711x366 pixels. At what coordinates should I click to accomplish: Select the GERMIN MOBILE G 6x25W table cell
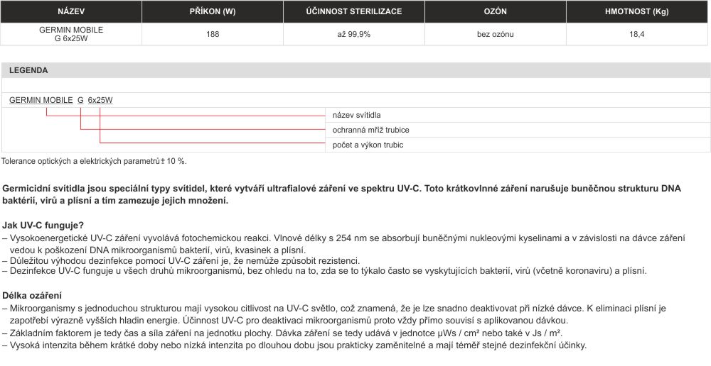71,34
